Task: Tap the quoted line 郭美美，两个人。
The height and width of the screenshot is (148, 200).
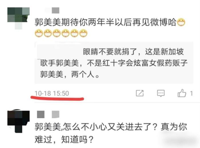Action: click(70, 74)
